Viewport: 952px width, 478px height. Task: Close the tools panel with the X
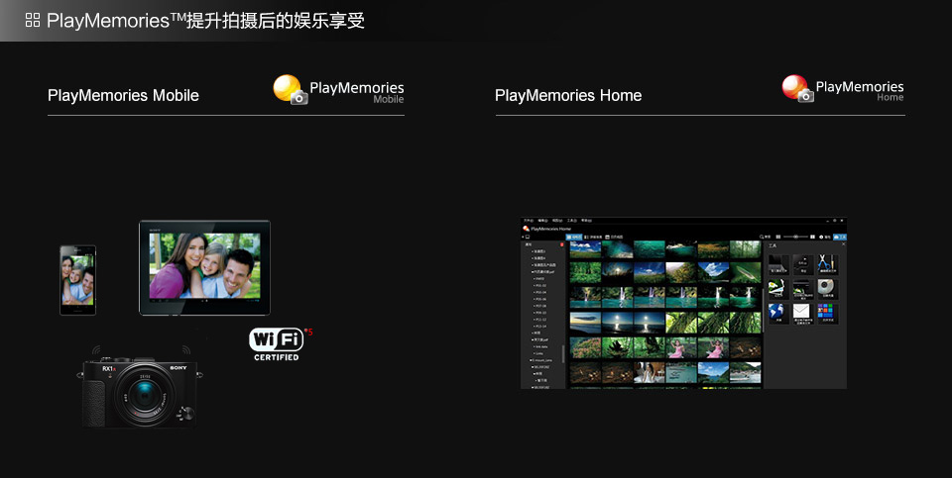(x=843, y=244)
